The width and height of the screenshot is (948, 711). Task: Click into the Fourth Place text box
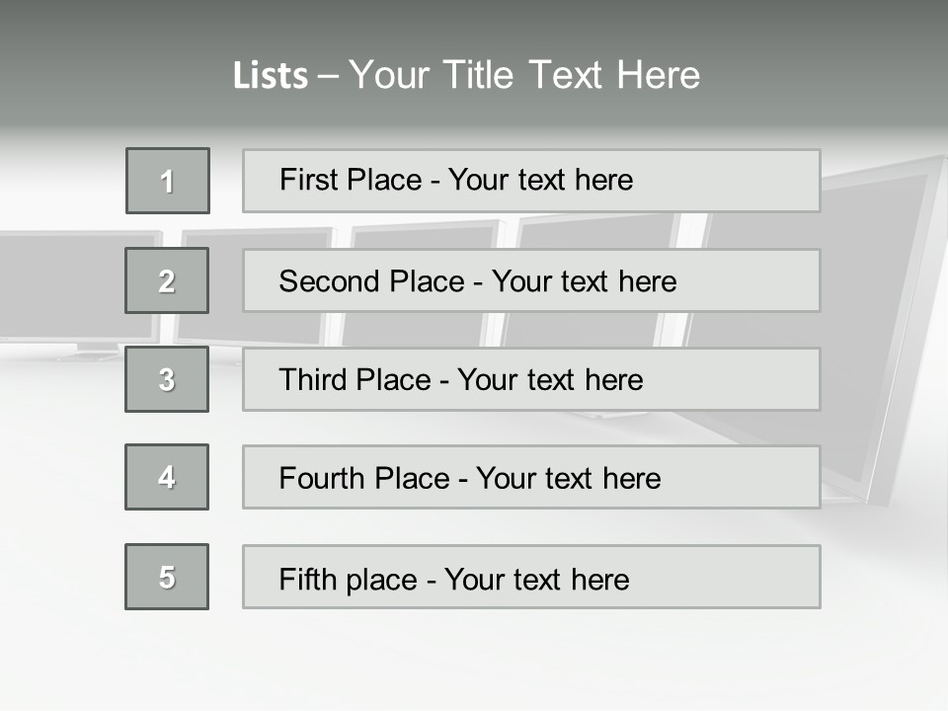(x=531, y=477)
